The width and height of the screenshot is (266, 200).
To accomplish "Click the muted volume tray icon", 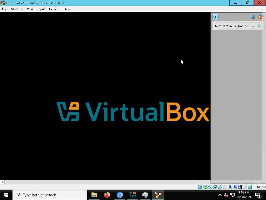I will (226, 195).
